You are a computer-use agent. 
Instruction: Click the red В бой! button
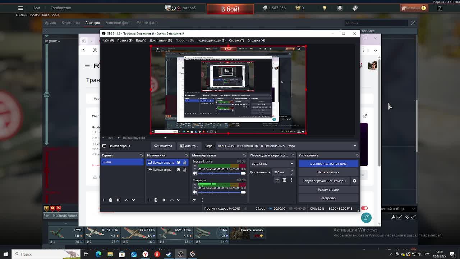(x=230, y=9)
